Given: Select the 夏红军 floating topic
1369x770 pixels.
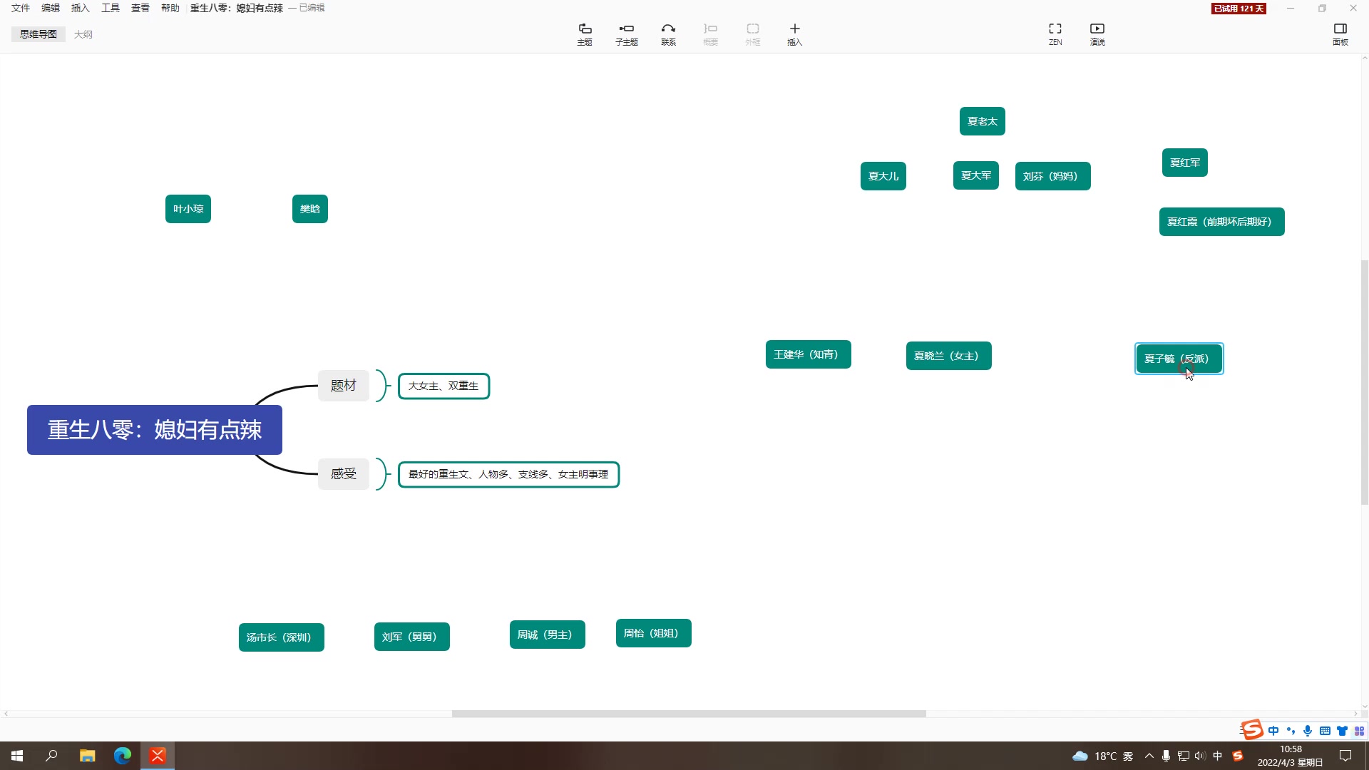Looking at the screenshot, I should pyautogui.click(x=1185, y=163).
